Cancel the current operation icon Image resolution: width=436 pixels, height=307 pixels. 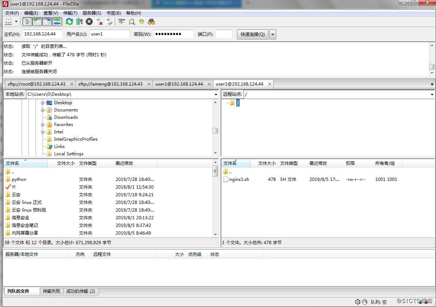pos(89,22)
